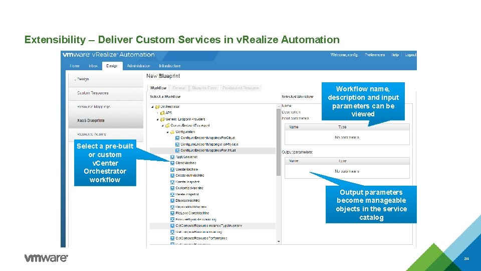Click the APS folder icon
Screen dimensions: 481x271
pyautogui.click(x=162, y=113)
